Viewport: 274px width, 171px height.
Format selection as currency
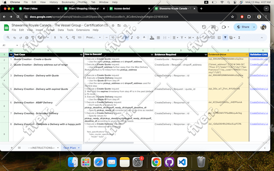tap(55, 37)
